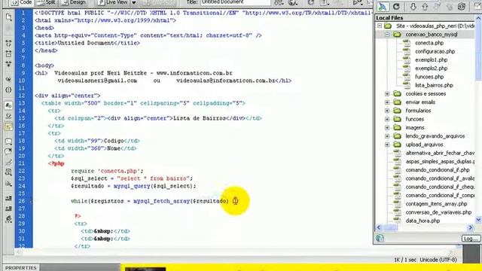Activate Live View button

pos(113,2)
